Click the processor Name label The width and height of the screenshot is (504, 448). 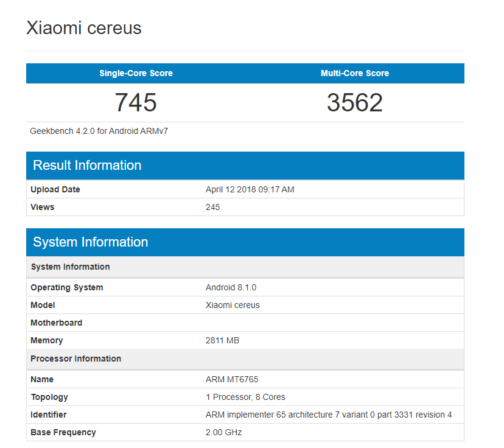pos(42,380)
